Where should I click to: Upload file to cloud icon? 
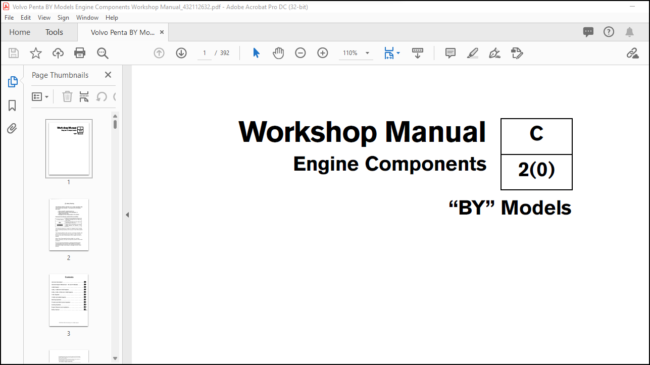pyautogui.click(x=58, y=53)
